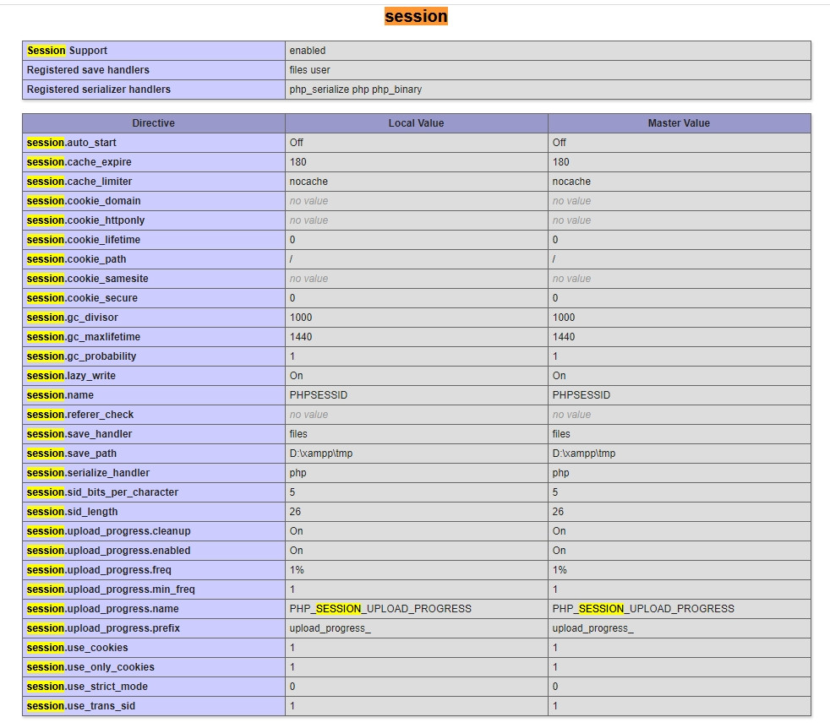The image size is (830, 728).
Task: Select the session.cookie_samesite directive
Action: coord(87,279)
